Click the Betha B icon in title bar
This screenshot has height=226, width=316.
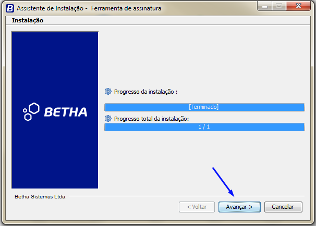point(10,8)
